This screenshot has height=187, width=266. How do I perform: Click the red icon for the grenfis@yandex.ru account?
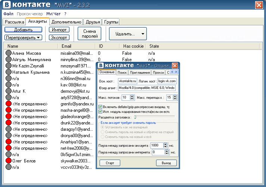[x=9, y=104]
